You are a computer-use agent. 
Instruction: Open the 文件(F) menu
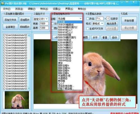6,9
